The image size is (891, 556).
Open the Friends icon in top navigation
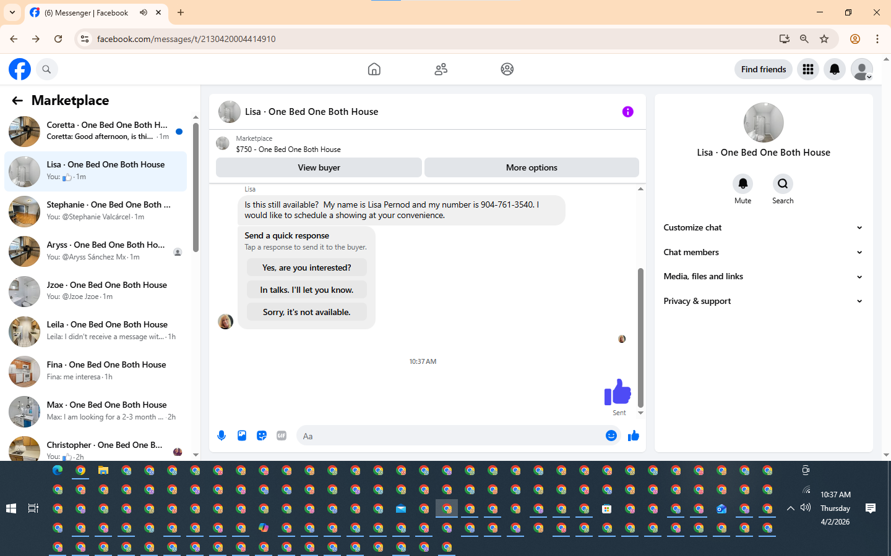441,69
